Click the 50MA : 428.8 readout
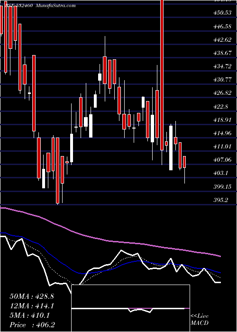 pyautogui.click(x=32, y=296)
